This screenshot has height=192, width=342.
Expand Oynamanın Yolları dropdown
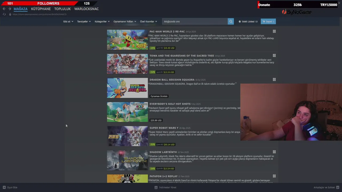(x=125, y=22)
